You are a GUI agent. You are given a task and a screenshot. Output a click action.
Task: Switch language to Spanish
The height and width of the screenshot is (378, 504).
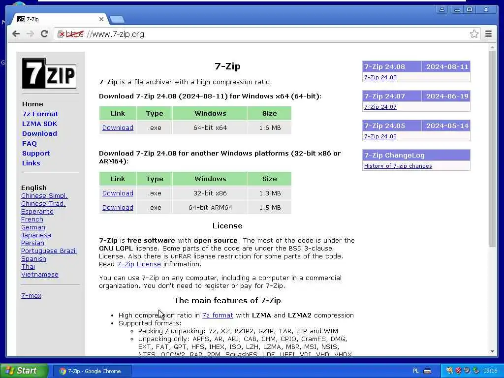[x=33, y=259]
